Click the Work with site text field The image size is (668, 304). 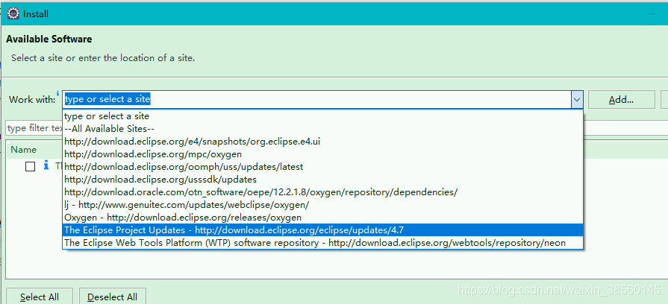(317, 100)
